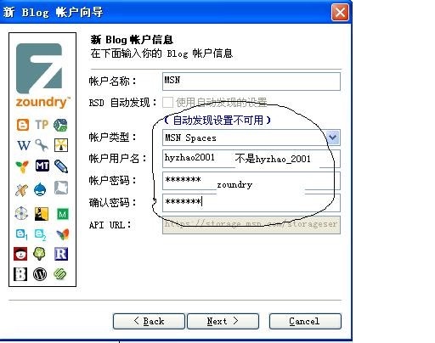Viewport: 435px width, 343px height.
Task: Click the Drupal droplet icon
Action: pyautogui.click(x=40, y=189)
